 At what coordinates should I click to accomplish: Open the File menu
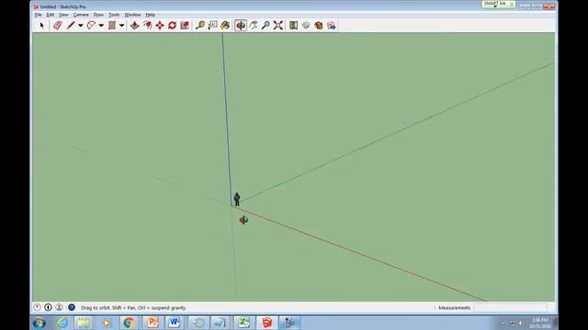pos(38,15)
